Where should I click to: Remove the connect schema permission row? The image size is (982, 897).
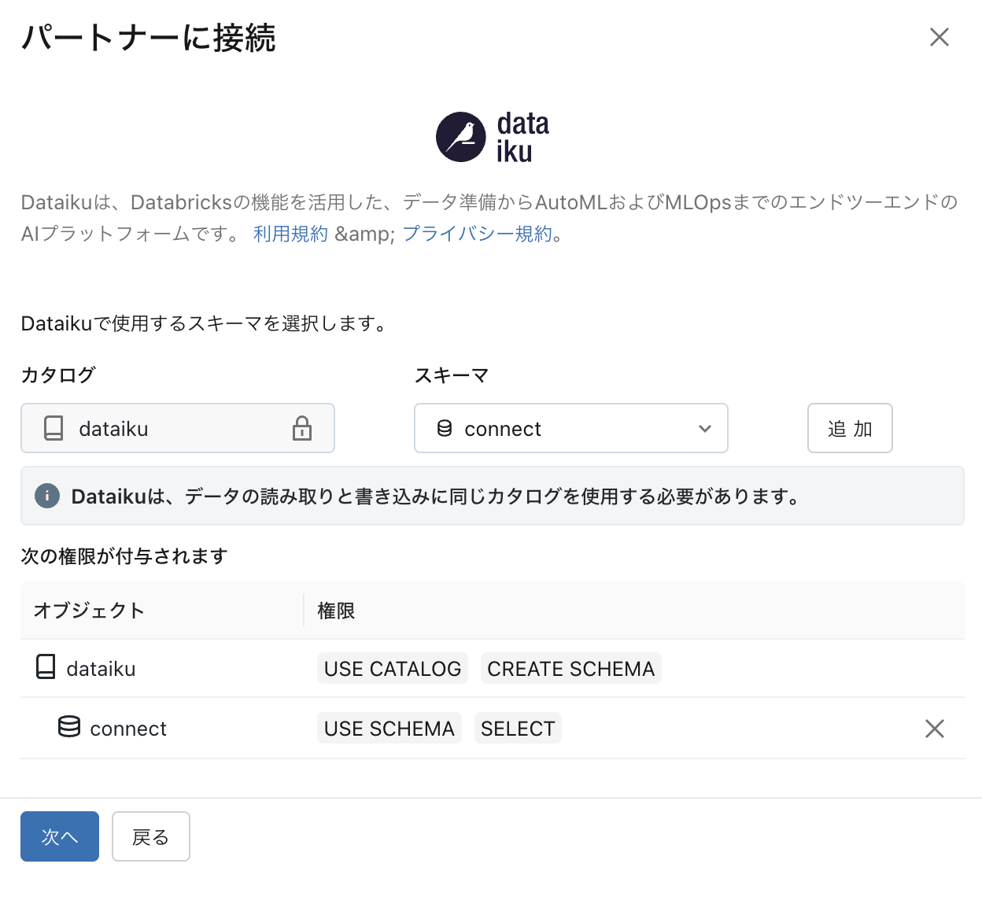934,728
